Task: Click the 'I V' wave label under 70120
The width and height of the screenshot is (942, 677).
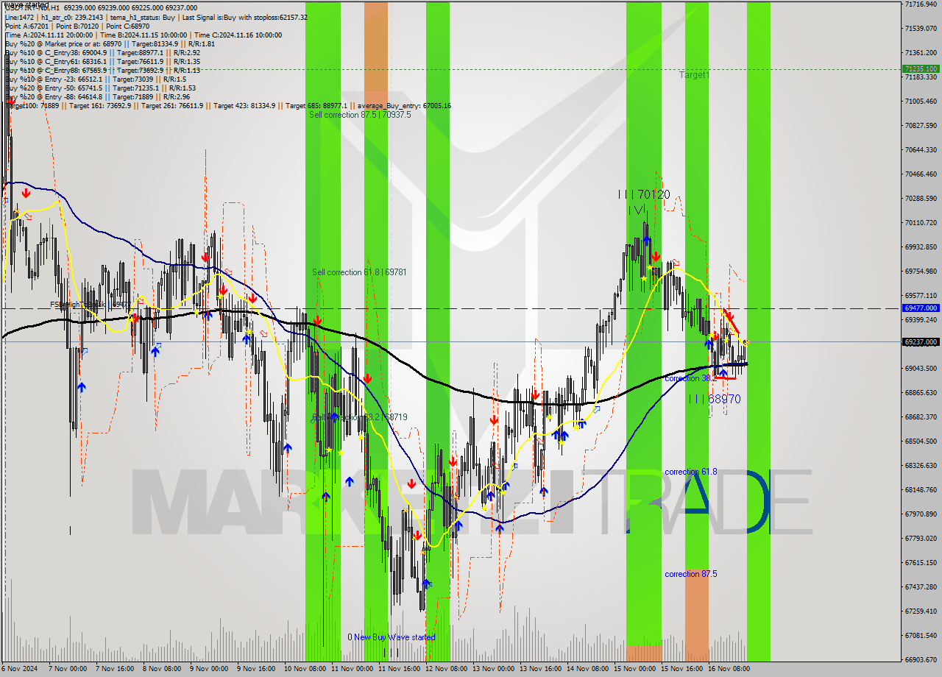Action: tap(637, 210)
